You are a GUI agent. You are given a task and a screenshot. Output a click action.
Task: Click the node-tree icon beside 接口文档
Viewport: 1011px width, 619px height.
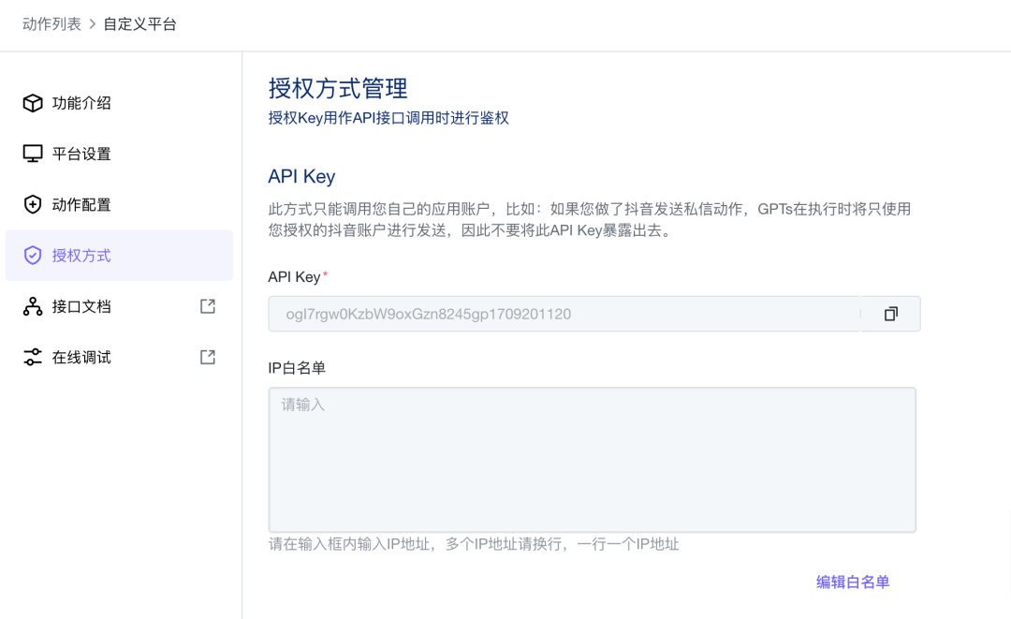(33, 306)
